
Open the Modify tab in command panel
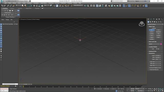[x=151, y=19]
